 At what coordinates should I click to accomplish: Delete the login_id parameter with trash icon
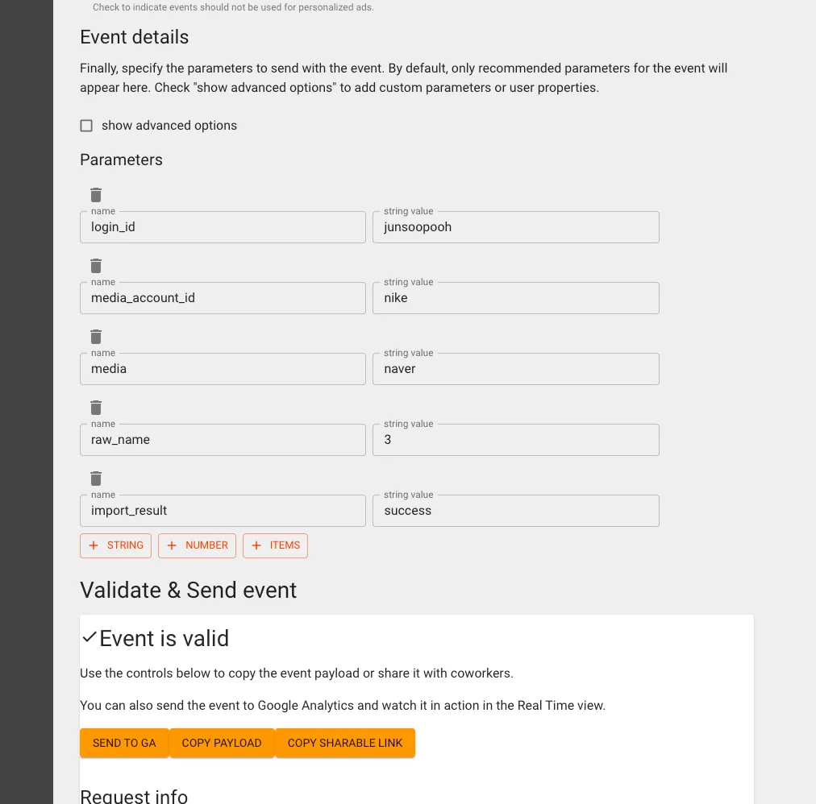coord(96,195)
